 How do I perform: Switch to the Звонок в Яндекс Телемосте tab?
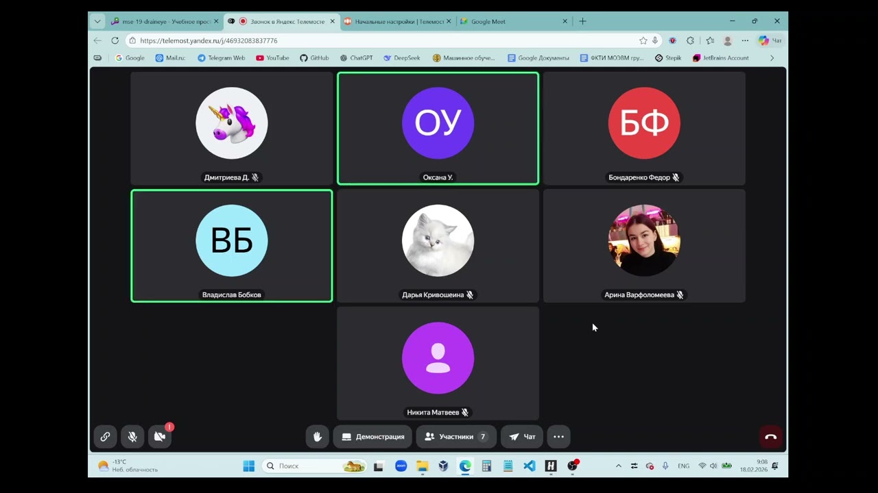click(281, 21)
